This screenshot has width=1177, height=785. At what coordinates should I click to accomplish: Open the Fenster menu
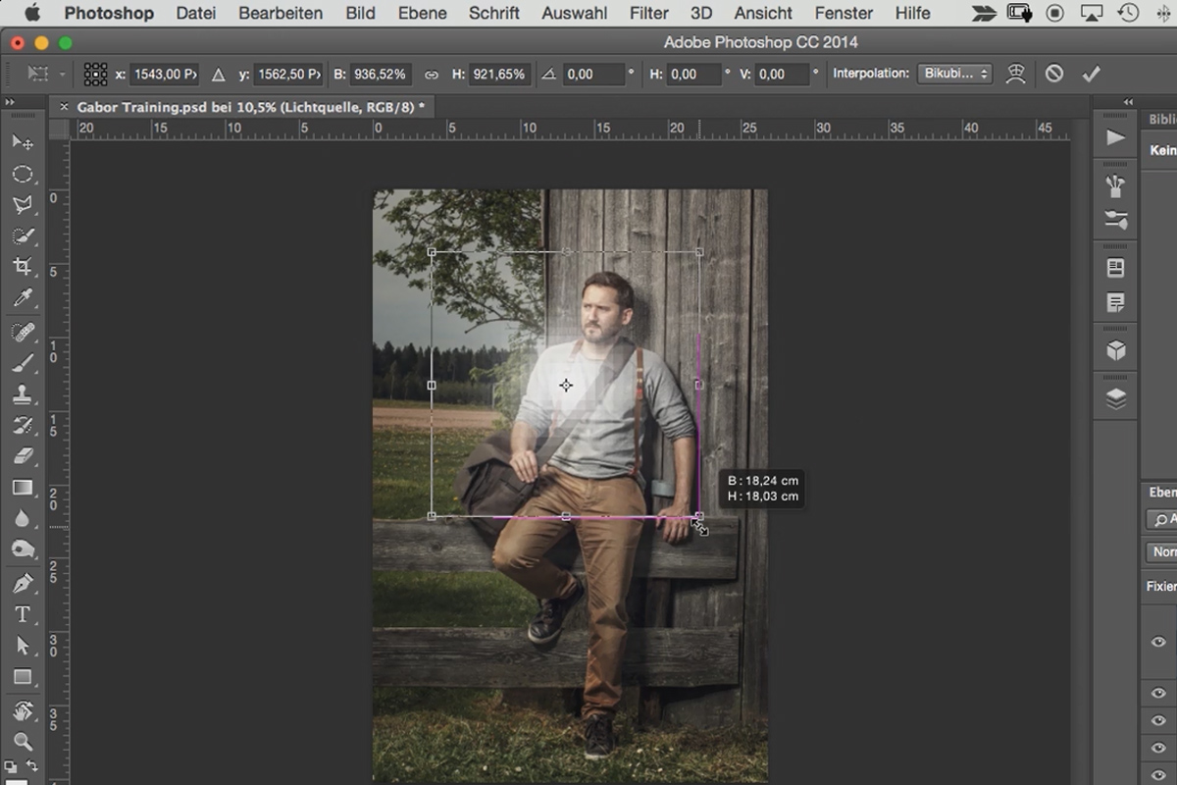pyautogui.click(x=844, y=13)
